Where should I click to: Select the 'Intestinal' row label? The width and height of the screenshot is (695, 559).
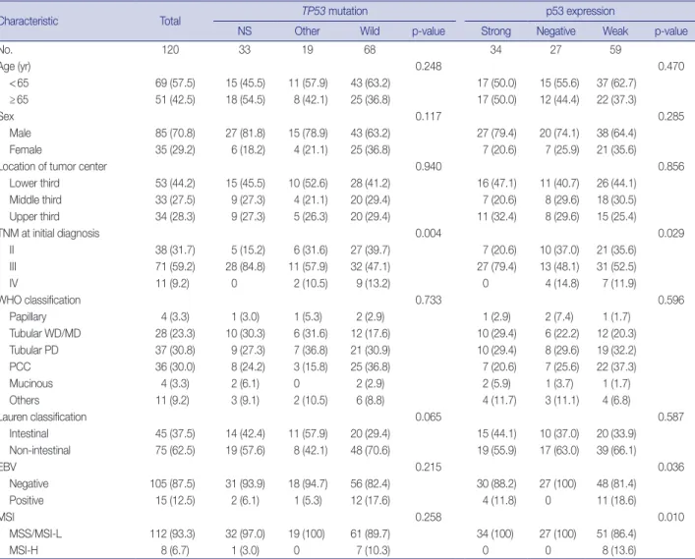29,433
